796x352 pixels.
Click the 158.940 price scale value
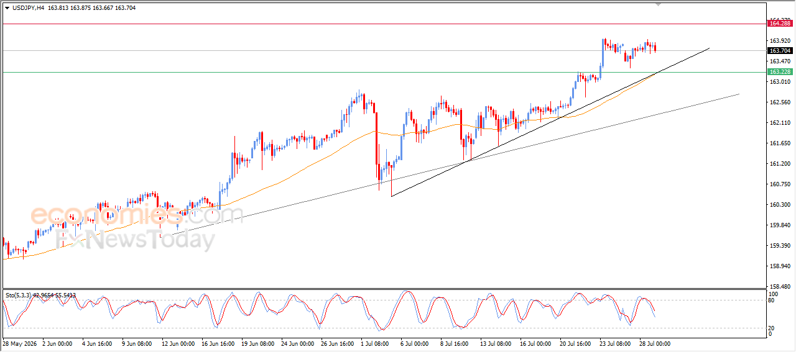pos(780,266)
